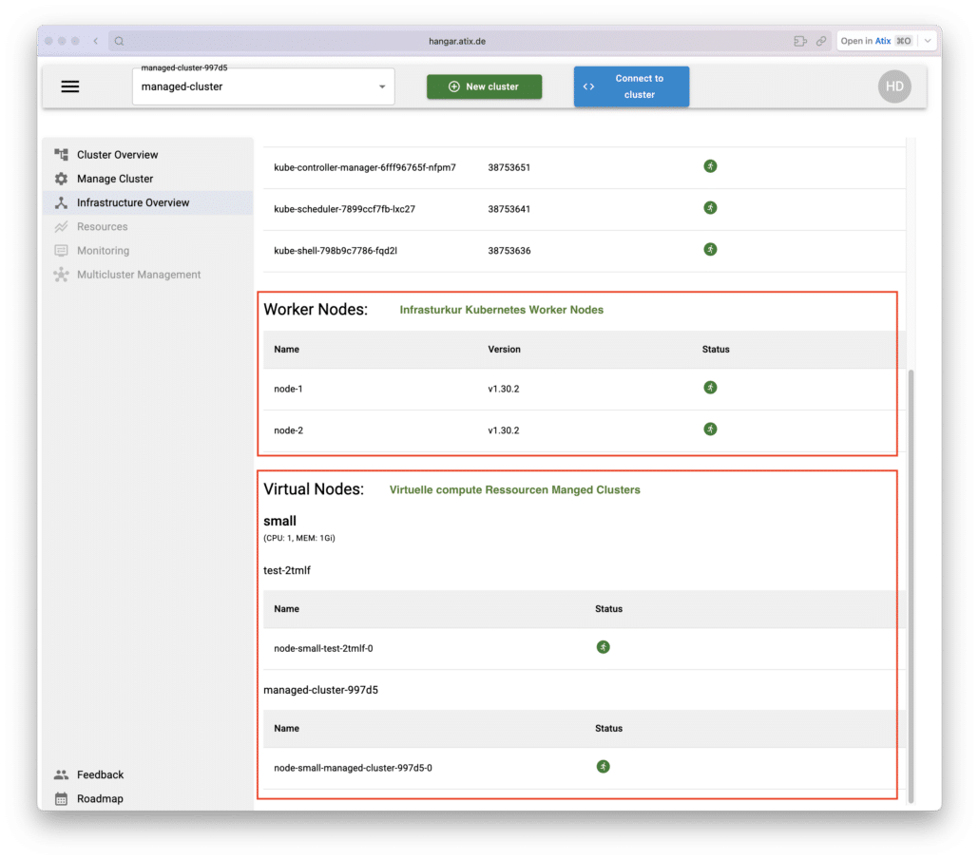This screenshot has width=979, height=860.
Task: Click the copy link icon in address bar
Action: tap(820, 42)
